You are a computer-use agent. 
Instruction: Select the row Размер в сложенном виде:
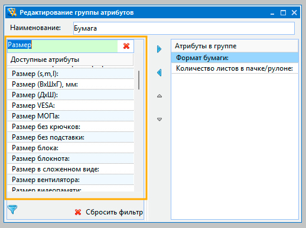coord(70,169)
